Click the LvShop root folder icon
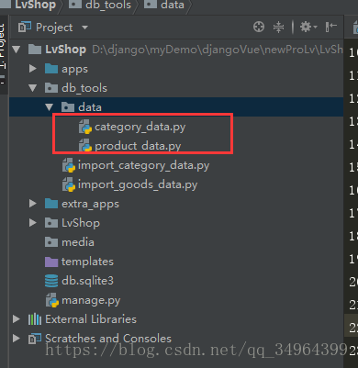Screen dimensions: 358x368 click(x=35, y=50)
